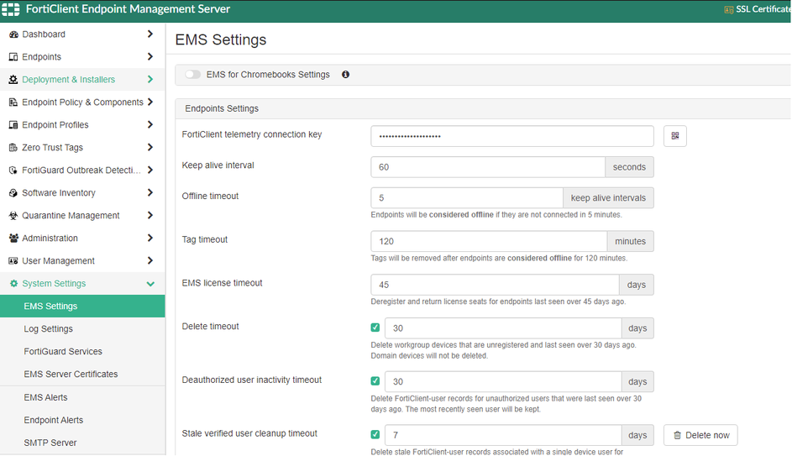Click the QR code icon beside telemetry key
This screenshot has width=792, height=456.
675,136
